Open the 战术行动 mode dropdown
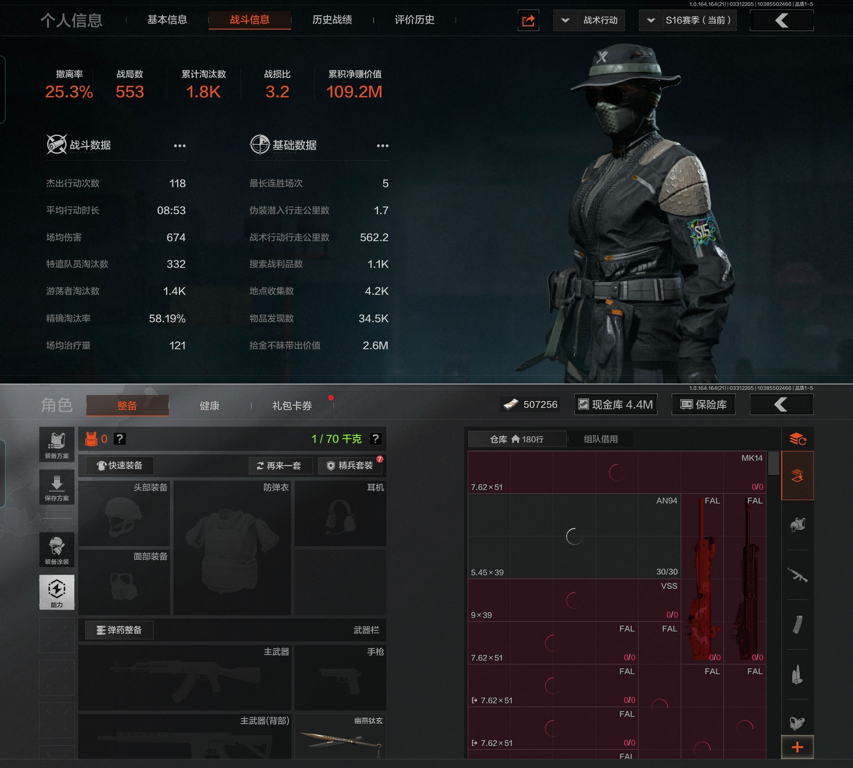 click(589, 20)
